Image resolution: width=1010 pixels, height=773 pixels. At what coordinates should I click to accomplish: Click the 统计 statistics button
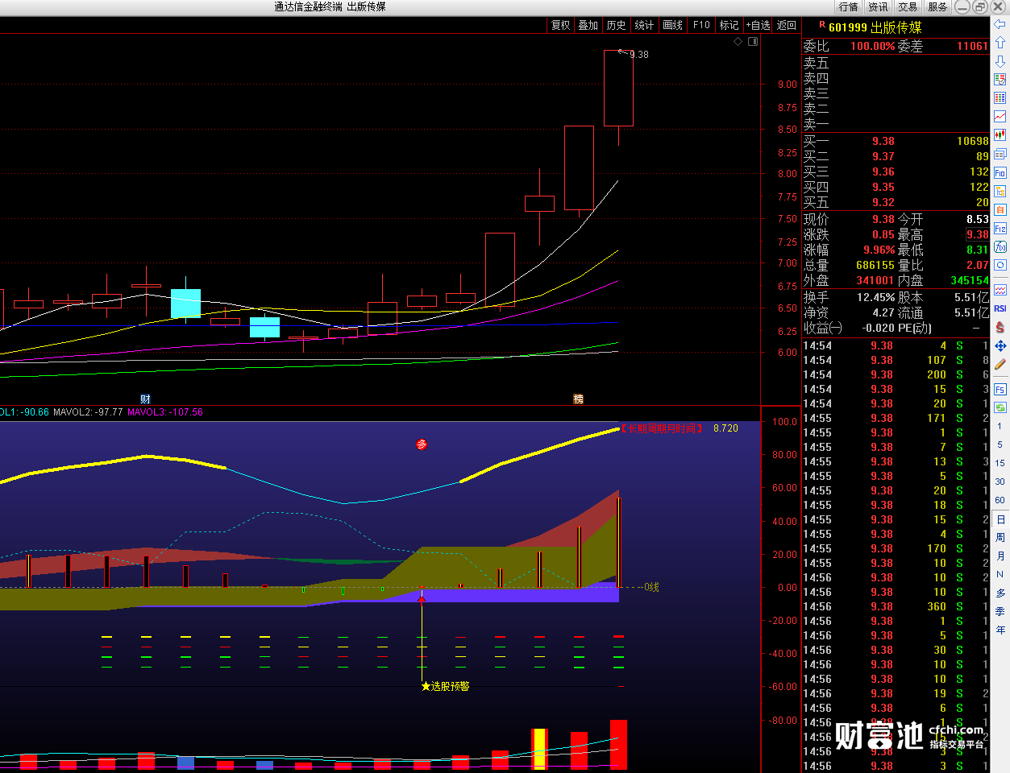pyautogui.click(x=645, y=25)
